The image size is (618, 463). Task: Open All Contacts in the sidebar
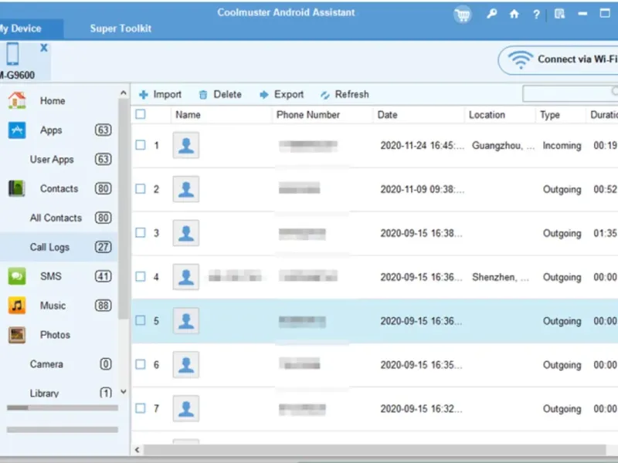[59, 218]
